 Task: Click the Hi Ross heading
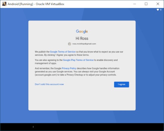pyautogui.click(x=82, y=38)
